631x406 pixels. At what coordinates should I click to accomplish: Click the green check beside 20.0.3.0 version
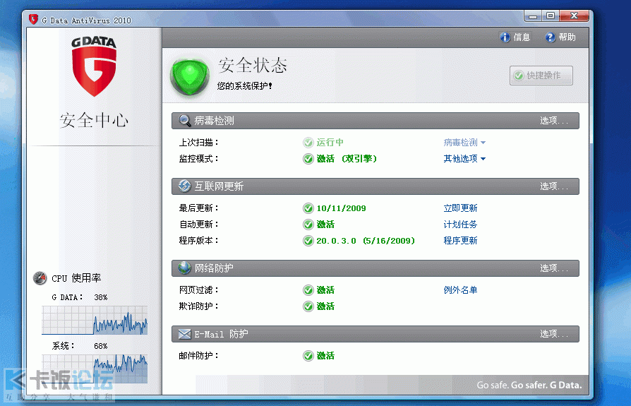[308, 241]
